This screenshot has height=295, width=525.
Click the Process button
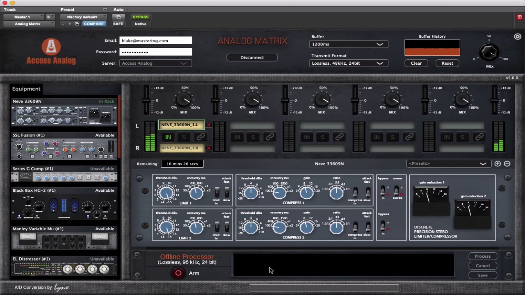pyautogui.click(x=483, y=256)
